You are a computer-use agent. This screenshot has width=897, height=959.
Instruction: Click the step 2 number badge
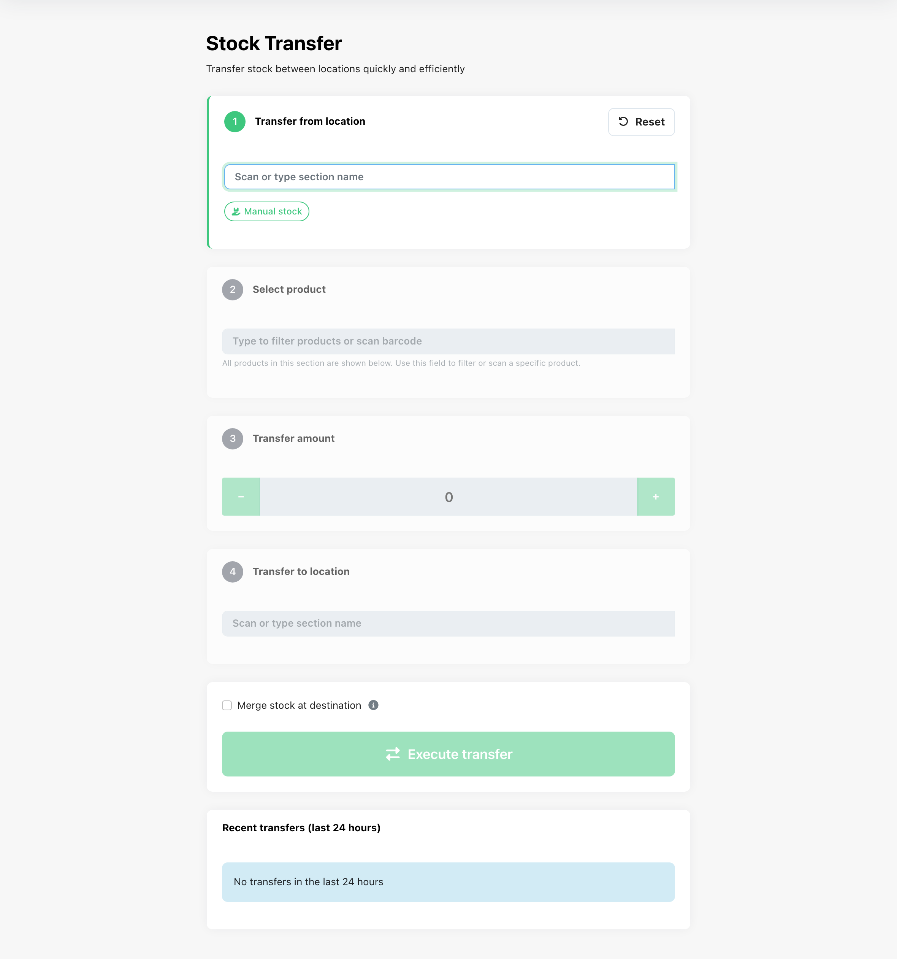tap(233, 289)
